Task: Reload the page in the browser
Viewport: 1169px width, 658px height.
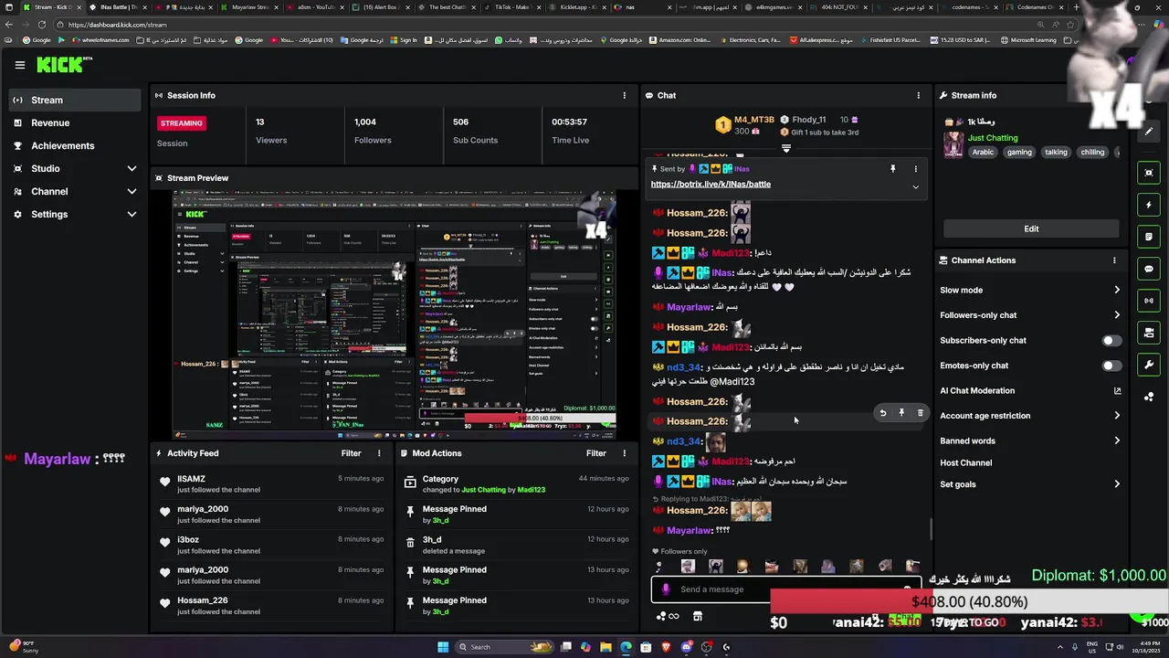Action: [x=42, y=25]
